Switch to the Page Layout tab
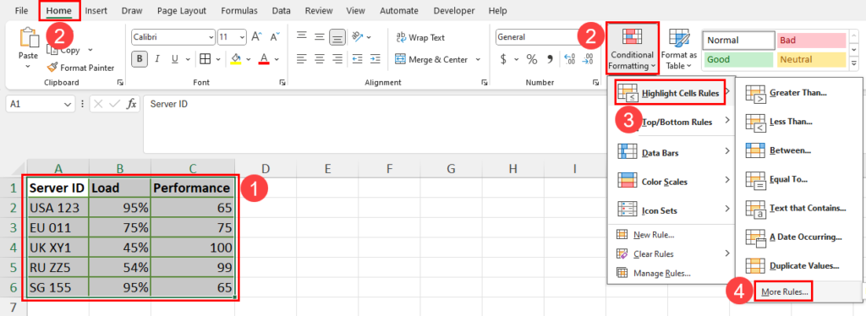The height and width of the screenshot is (316, 866). pyautogui.click(x=182, y=10)
